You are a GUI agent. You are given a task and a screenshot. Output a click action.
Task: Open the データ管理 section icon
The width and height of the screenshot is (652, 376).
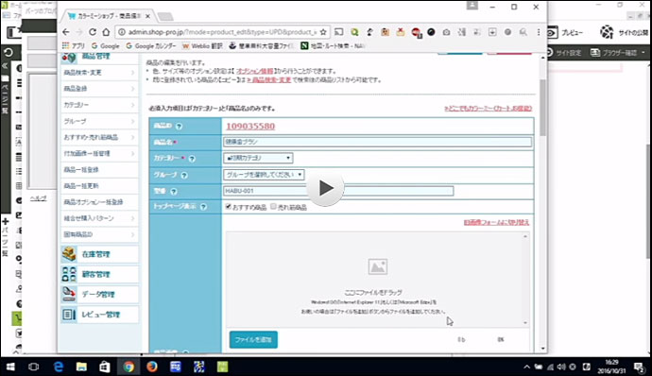coord(69,294)
